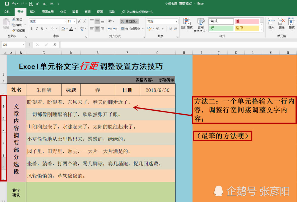Click the increase indent icon
This screenshot has height=202, width=297.
click(115, 29)
